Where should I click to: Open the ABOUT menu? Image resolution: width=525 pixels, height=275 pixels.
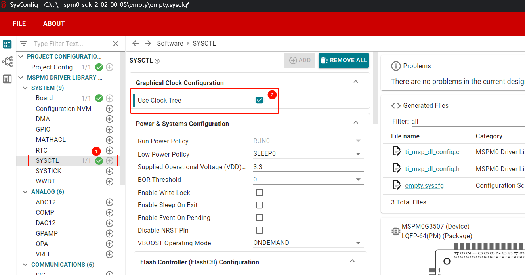54,24
